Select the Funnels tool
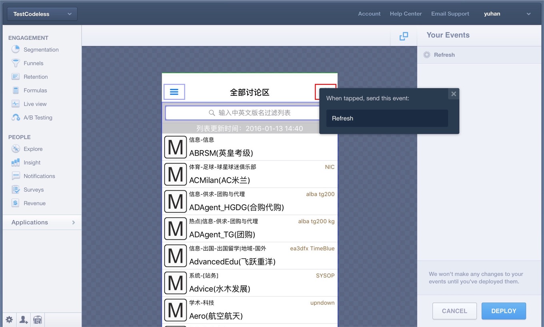 [34, 63]
